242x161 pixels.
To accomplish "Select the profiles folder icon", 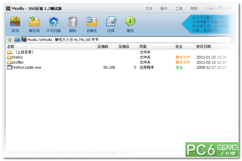I will click(x=9, y=62).
